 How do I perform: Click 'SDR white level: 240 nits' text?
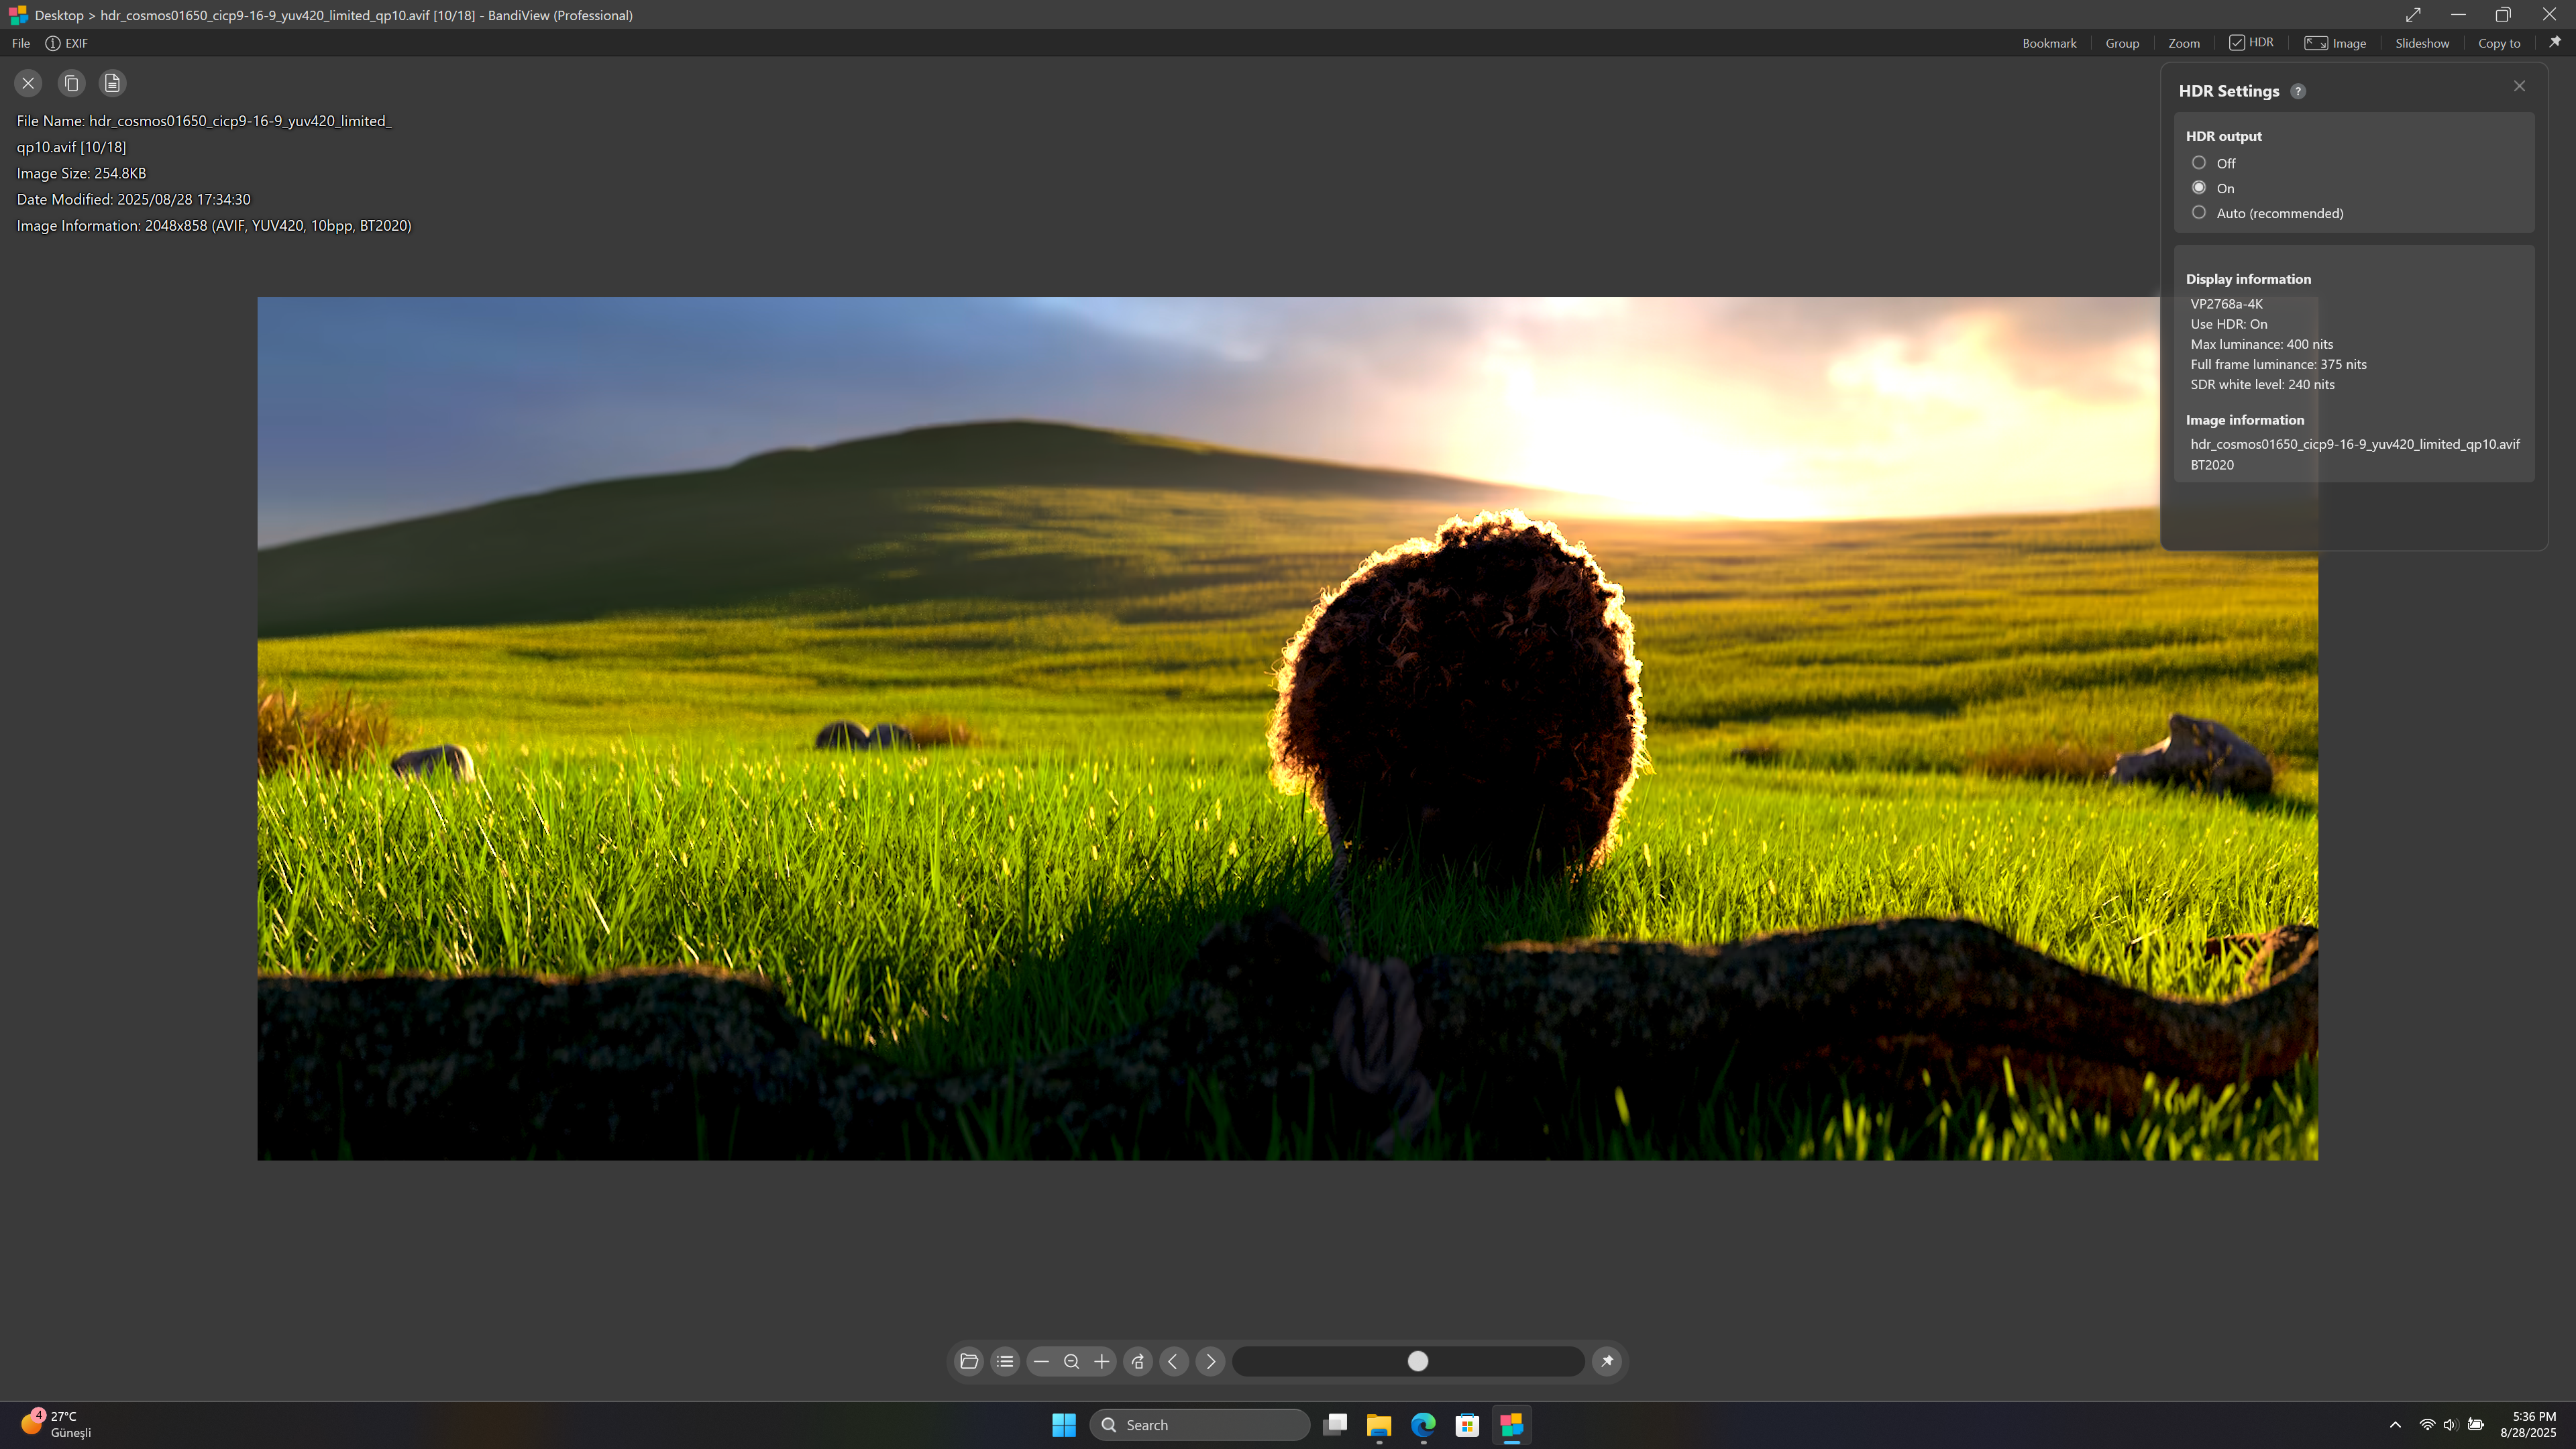click(2262, 384)
